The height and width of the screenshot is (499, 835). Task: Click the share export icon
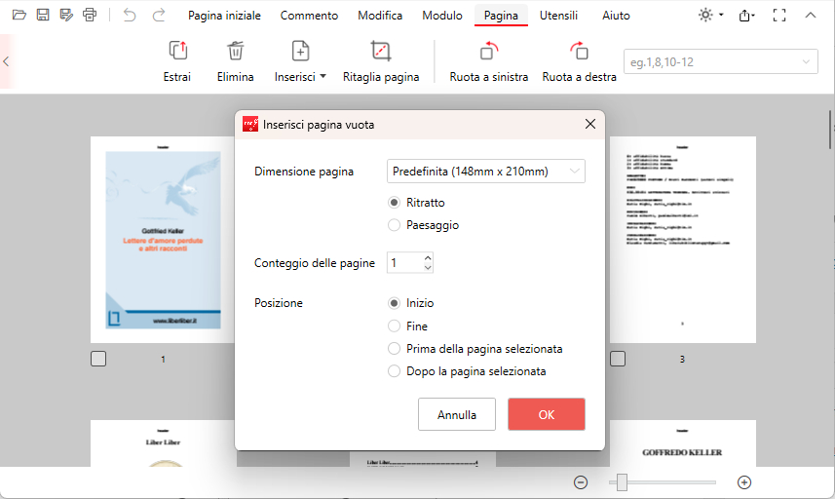745,16
